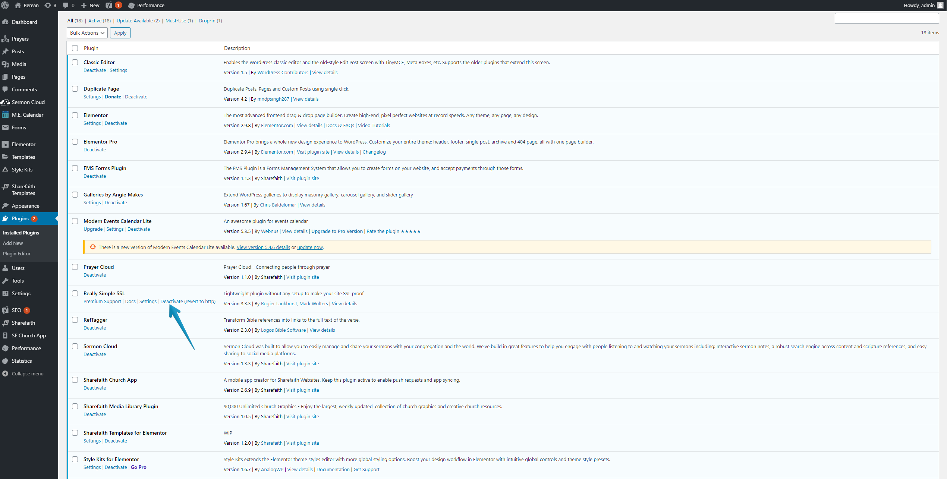Click Upgrade to Pro Version link
Image resolution: width=947 pixels, height=479 pixels.
click(337, 231)
